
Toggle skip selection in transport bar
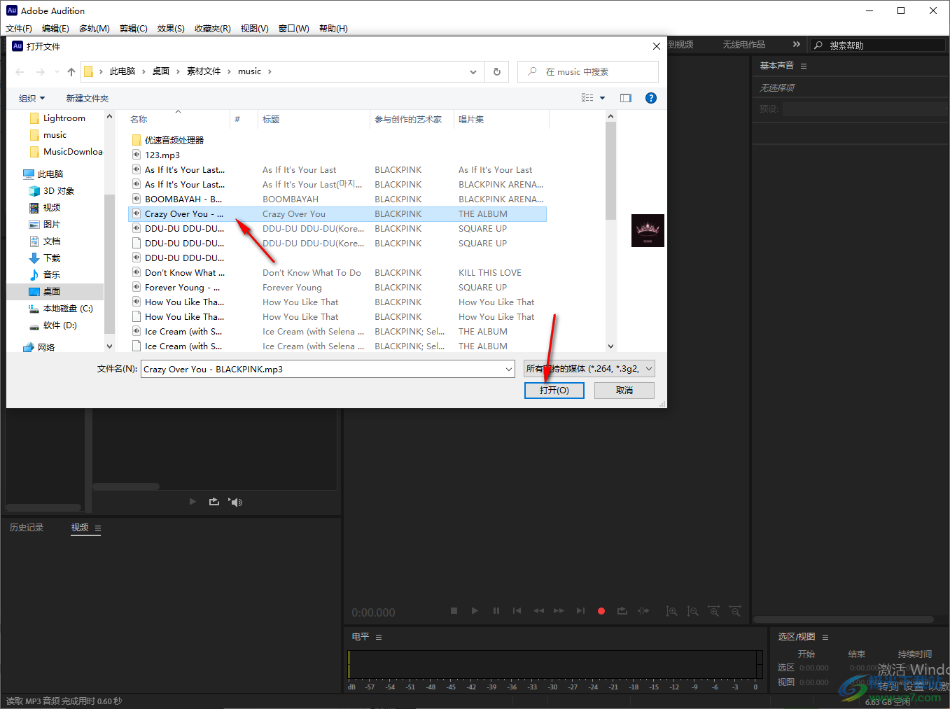[643, 611]
